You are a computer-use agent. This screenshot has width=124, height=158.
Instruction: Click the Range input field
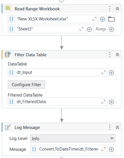100,29
